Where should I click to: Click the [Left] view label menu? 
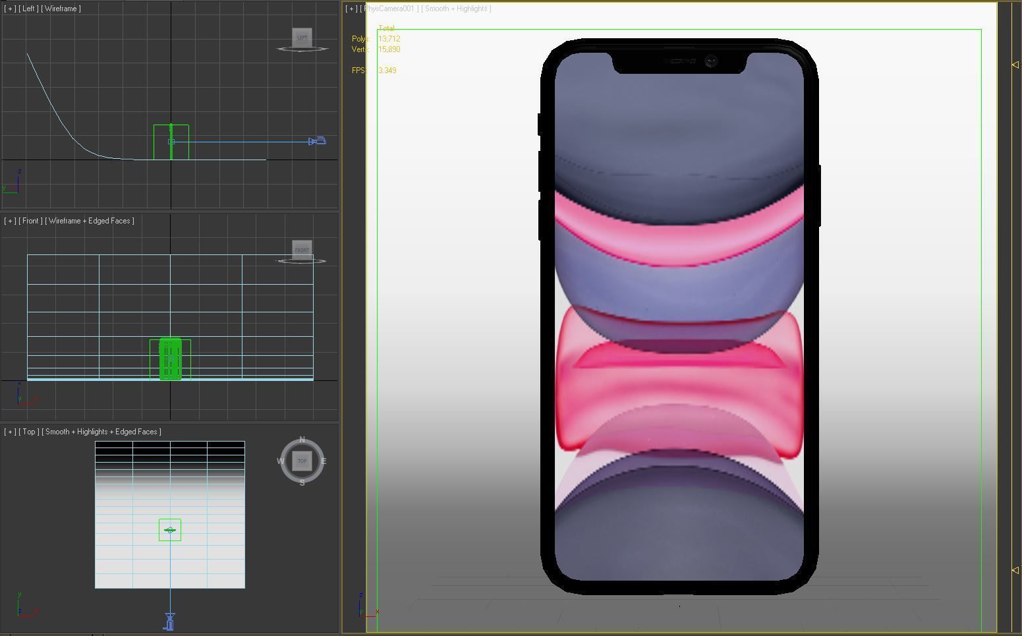[x=30, y=9]
